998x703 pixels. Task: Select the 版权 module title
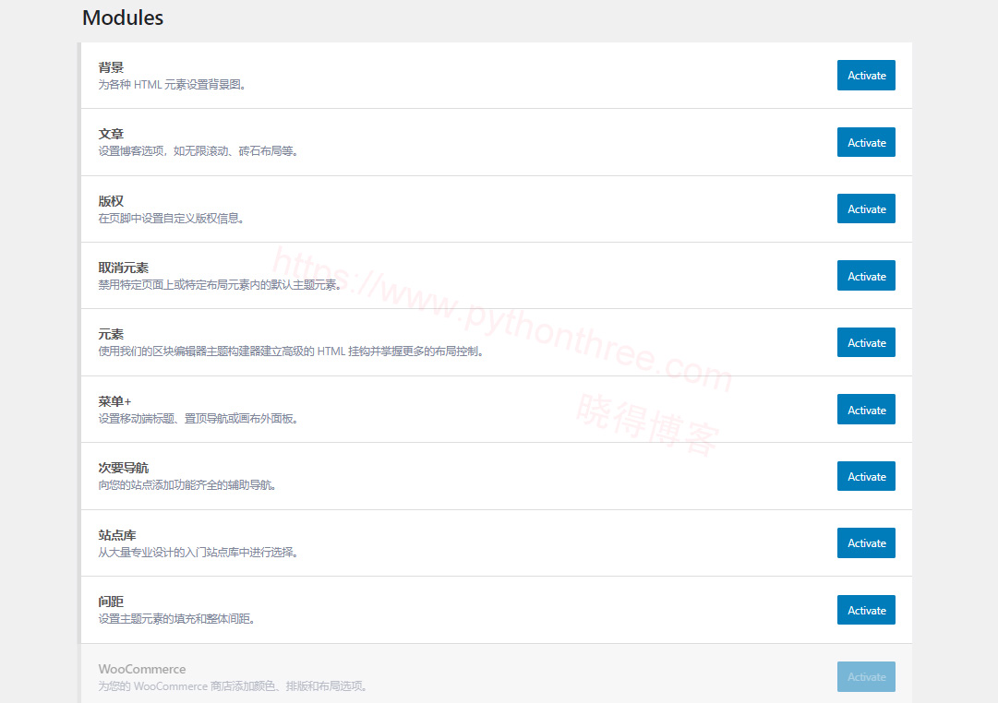point(111,201)
